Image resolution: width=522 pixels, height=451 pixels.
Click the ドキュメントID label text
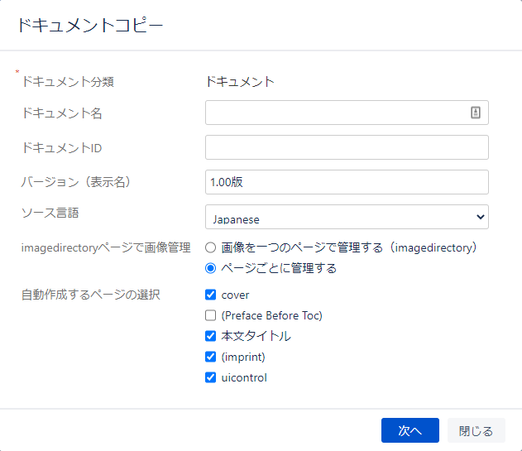62,147
